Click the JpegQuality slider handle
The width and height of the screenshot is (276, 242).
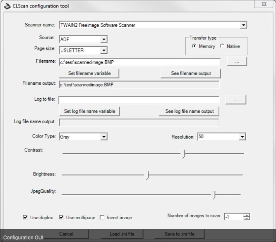point(213,195)
